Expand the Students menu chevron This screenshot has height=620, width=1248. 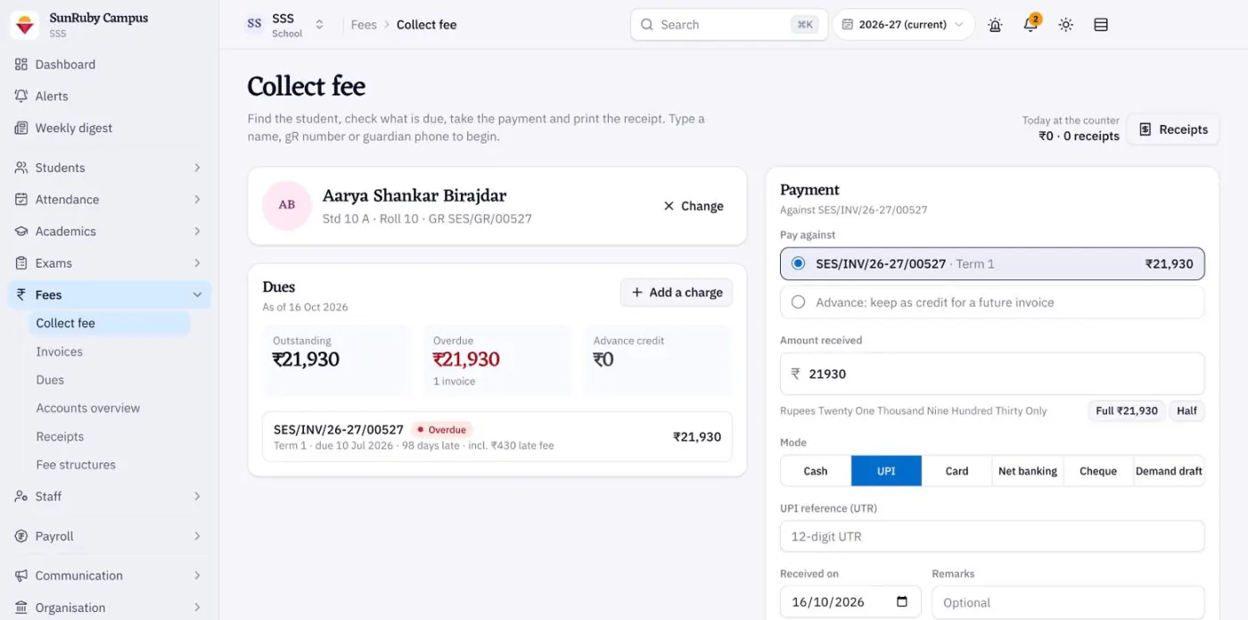197,168
